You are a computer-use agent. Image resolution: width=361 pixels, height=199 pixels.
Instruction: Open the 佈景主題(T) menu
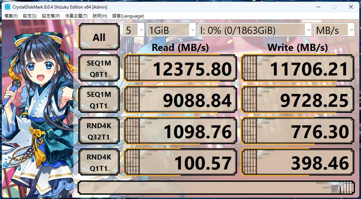tap(76, 16)
